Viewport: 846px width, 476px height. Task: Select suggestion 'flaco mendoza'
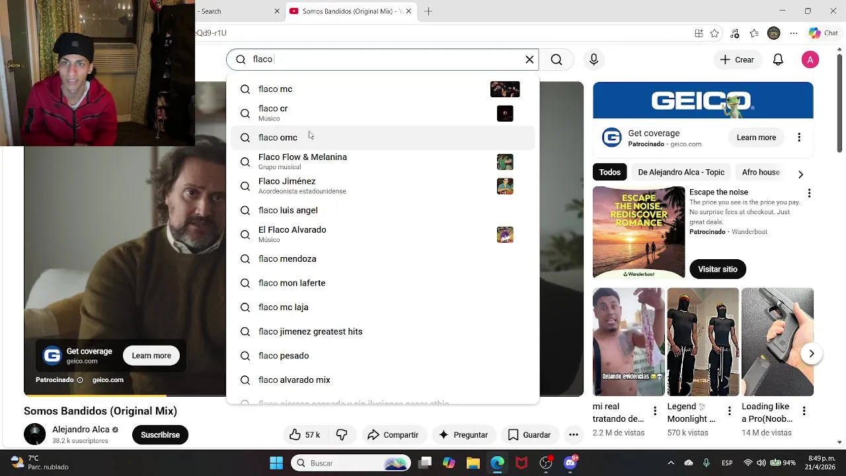point(383,258)
